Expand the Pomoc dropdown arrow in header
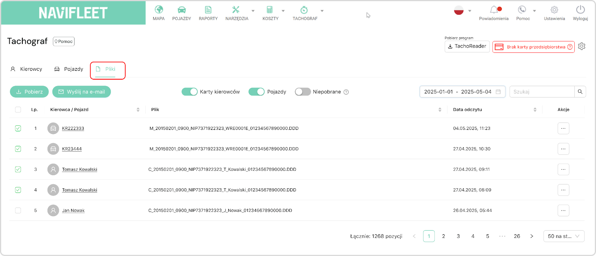This screenshot has width=596, height=256. pos(535,11)
